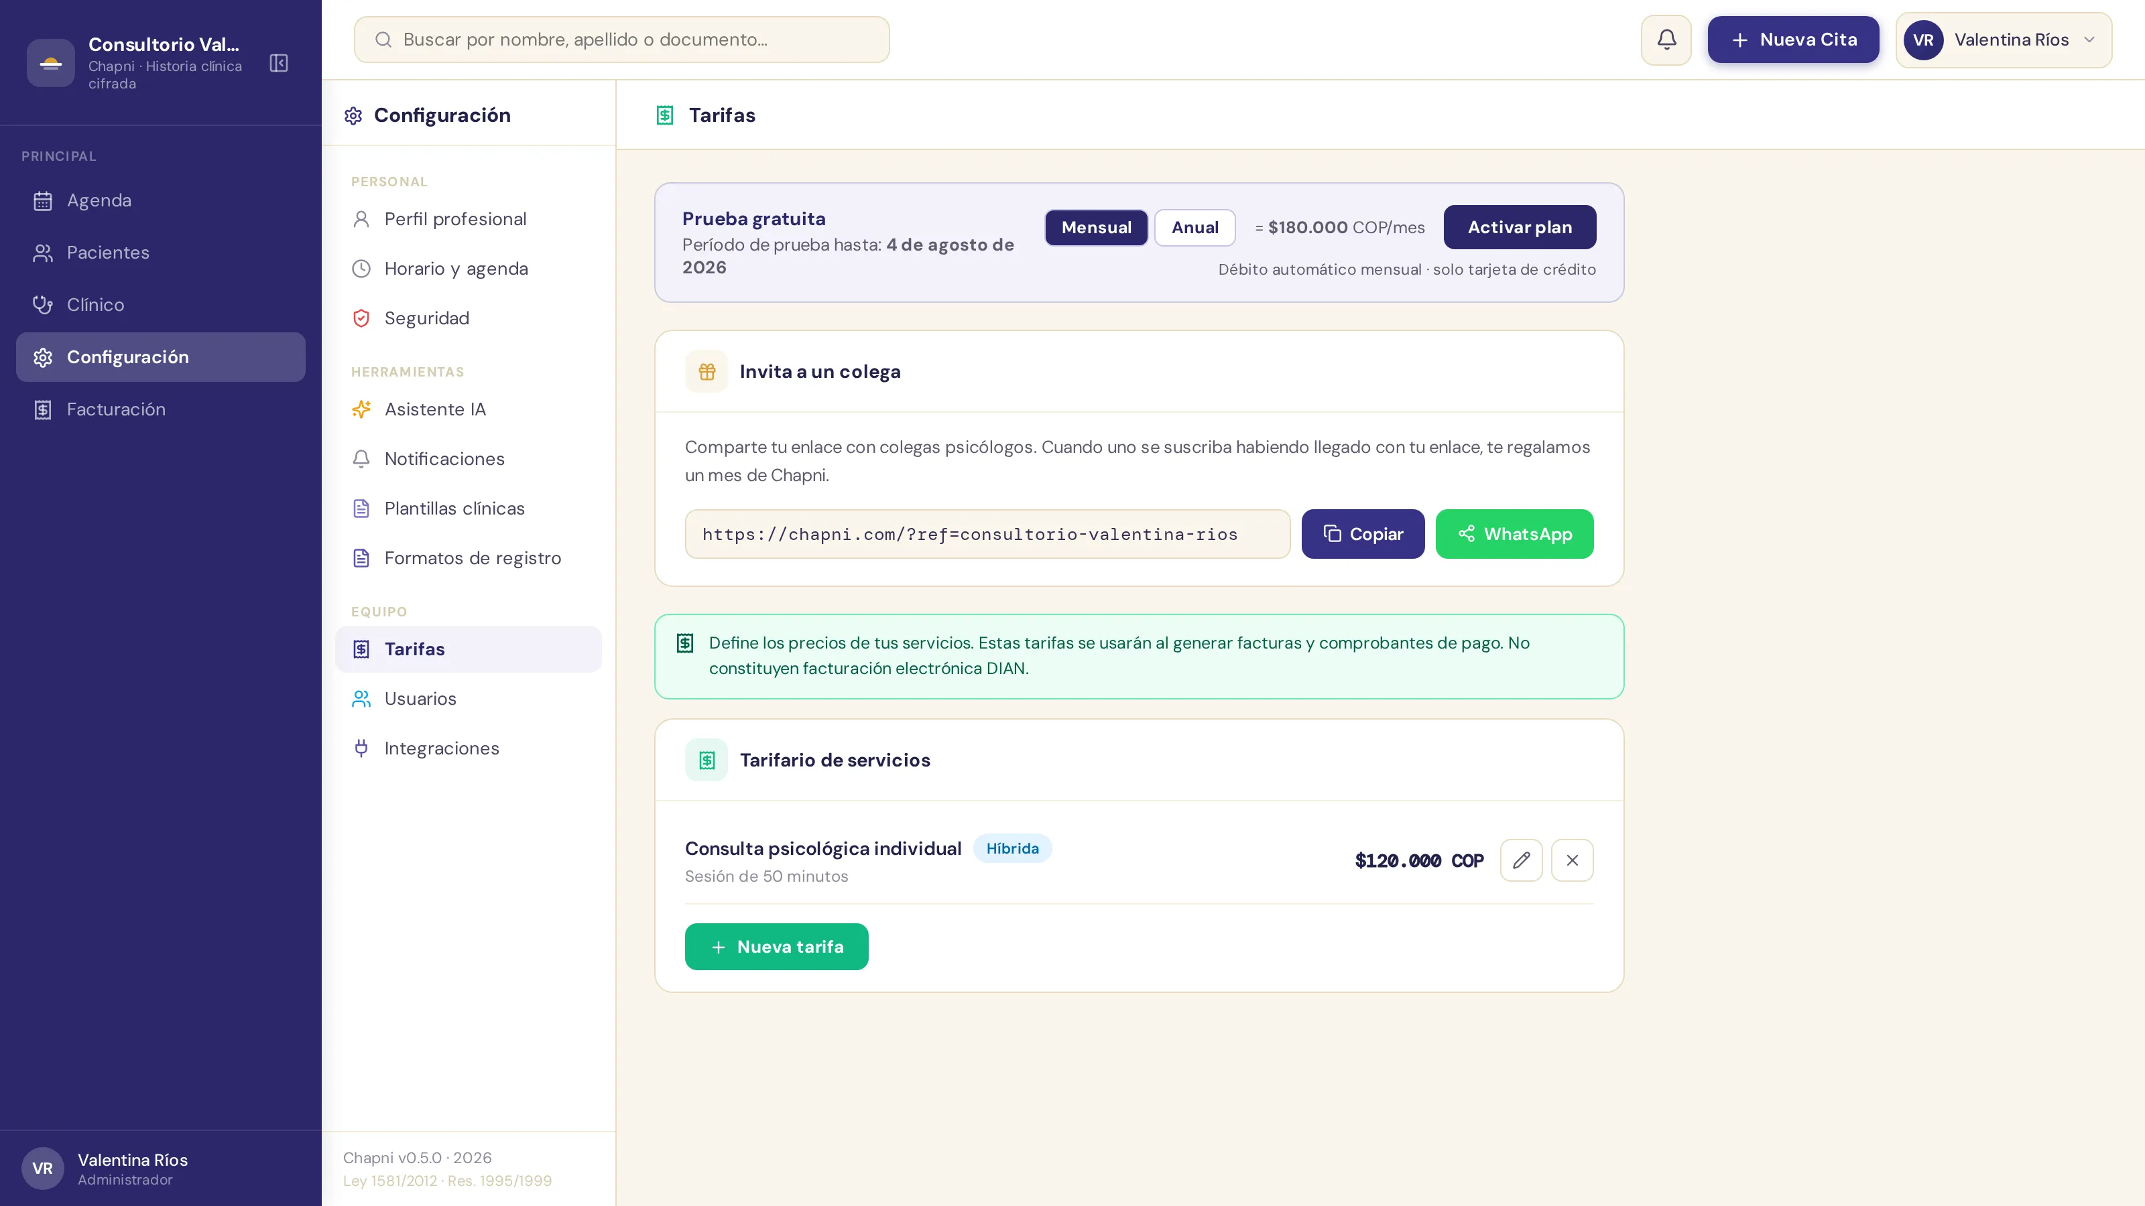Open Formatos de registro settings
This screenshot has width=2145, height=1206.
tap(468, 557)
